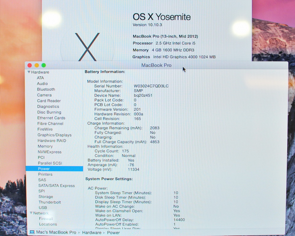
Task: Select the SPI entry
Action: pos(41,191)
